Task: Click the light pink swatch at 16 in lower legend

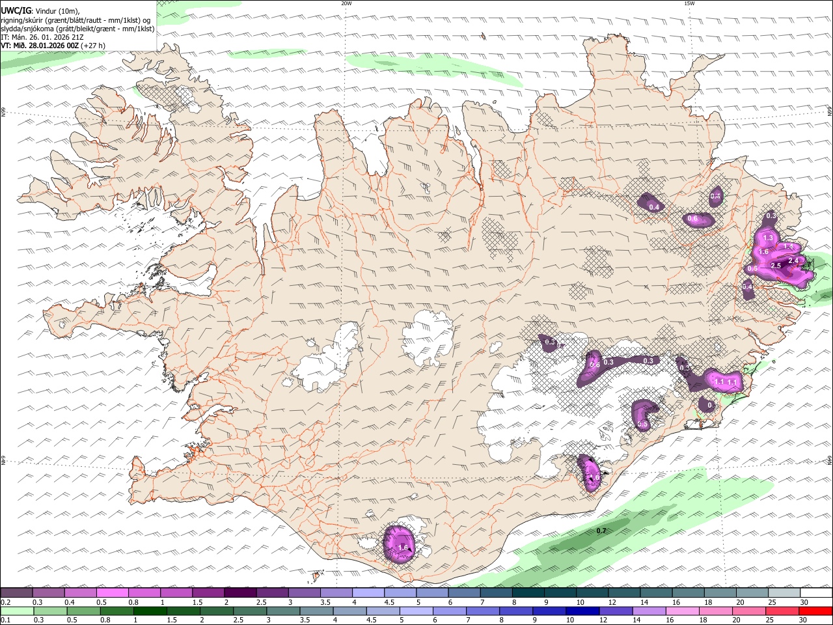Action: tap(682, 611)
